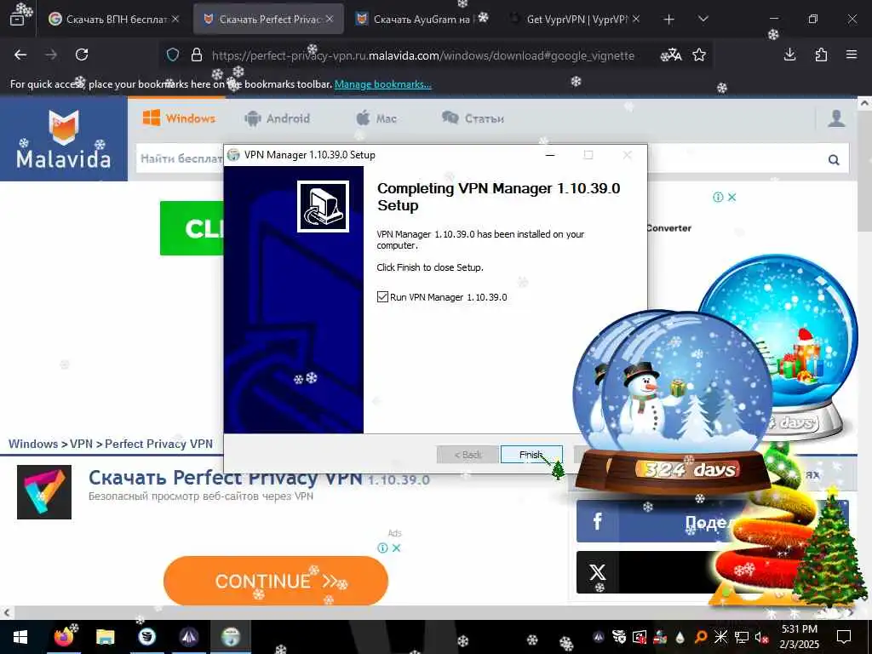Open the browser downloads icon
Viewport: 872px width, 654px height.
coord(789,54)
